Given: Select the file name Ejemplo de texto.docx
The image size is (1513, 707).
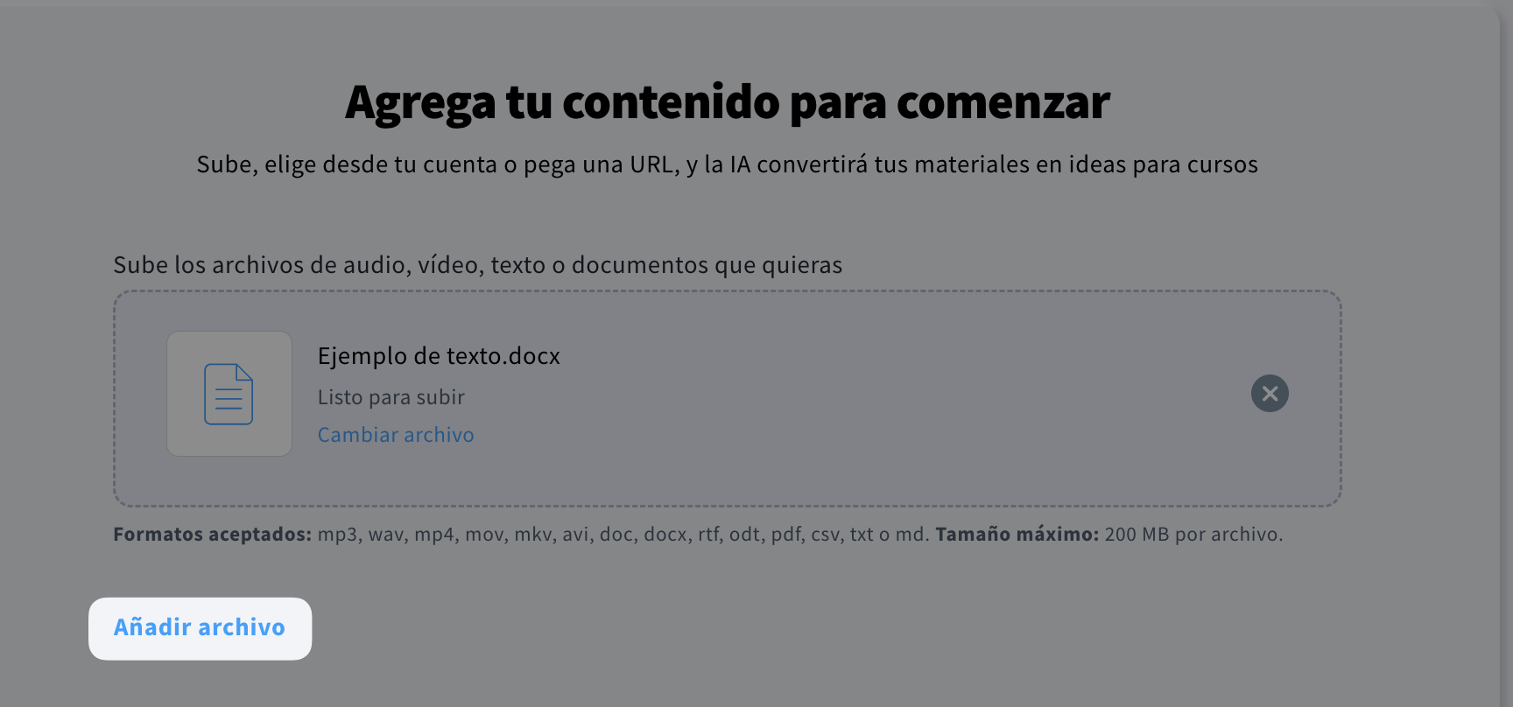Looking at the screenshot, I should (439, 356).
